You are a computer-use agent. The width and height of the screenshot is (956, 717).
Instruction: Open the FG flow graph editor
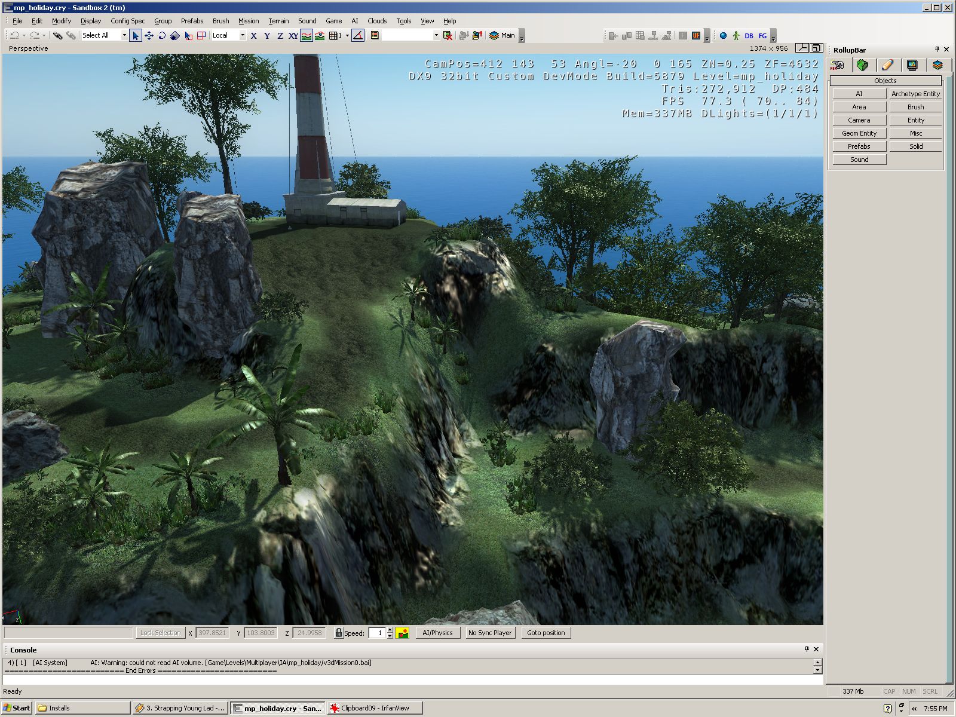762,36
